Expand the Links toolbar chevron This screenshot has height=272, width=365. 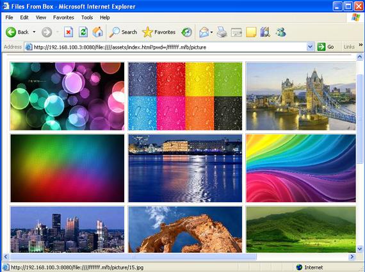(361, 45)
